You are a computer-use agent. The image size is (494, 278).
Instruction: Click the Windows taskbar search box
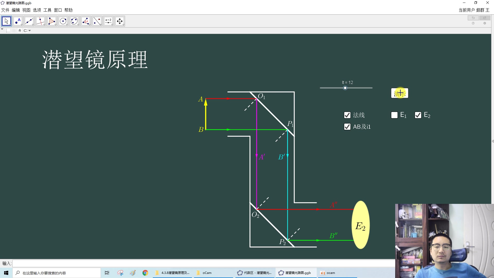click(57, 273)
